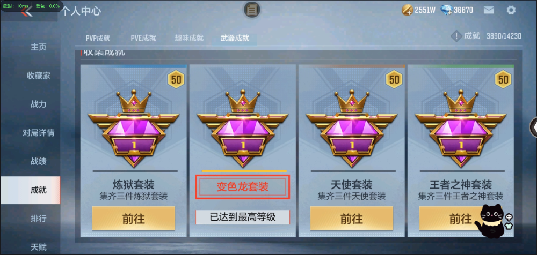Tap the gold coin add icon
Screen dimensions: 537x255
click(408, 10)
